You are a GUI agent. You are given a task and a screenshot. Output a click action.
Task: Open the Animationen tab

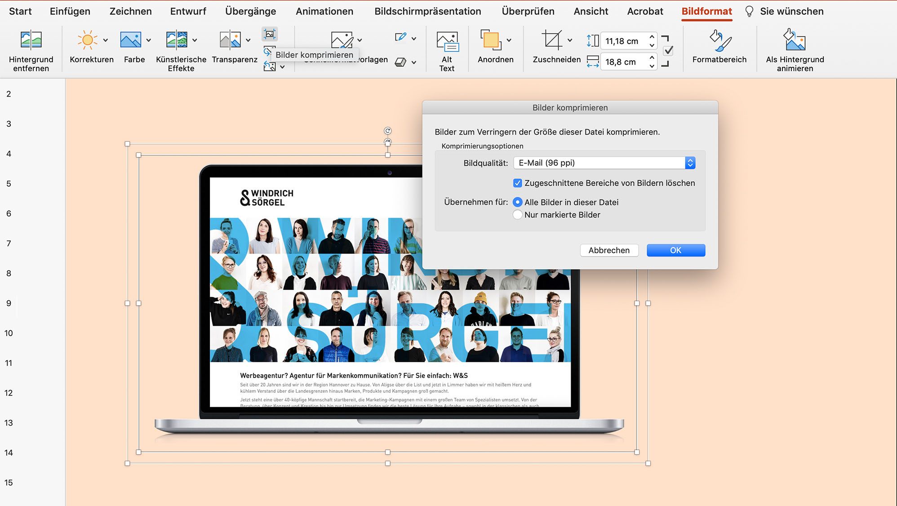pyautogui.click(x=324, y=11)
